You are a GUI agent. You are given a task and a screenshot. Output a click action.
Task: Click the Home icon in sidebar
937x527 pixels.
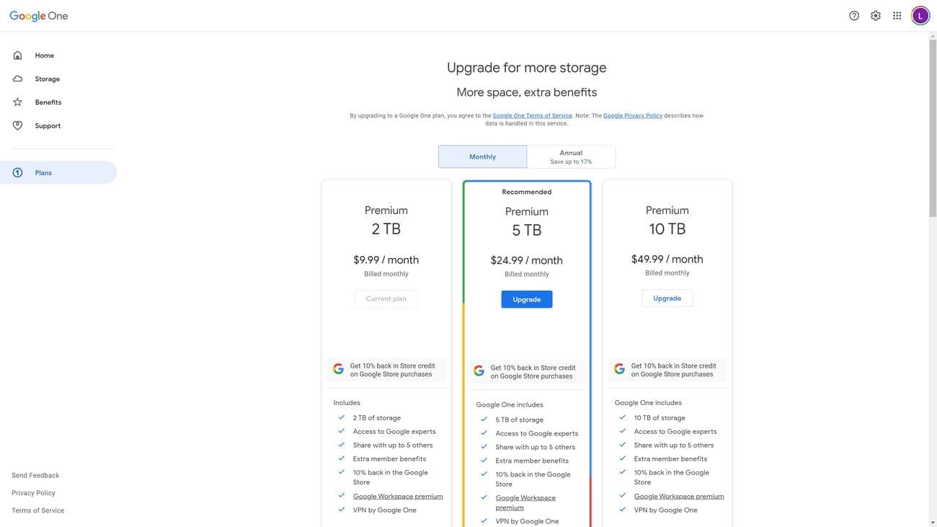[x=18, y=56]
